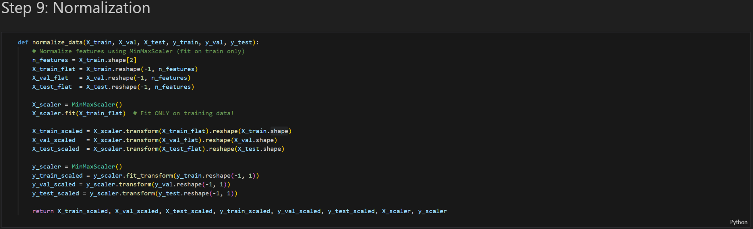Click y_scaler at end of return statement
The image size is (753, 229).
click(x=432, y=211)
